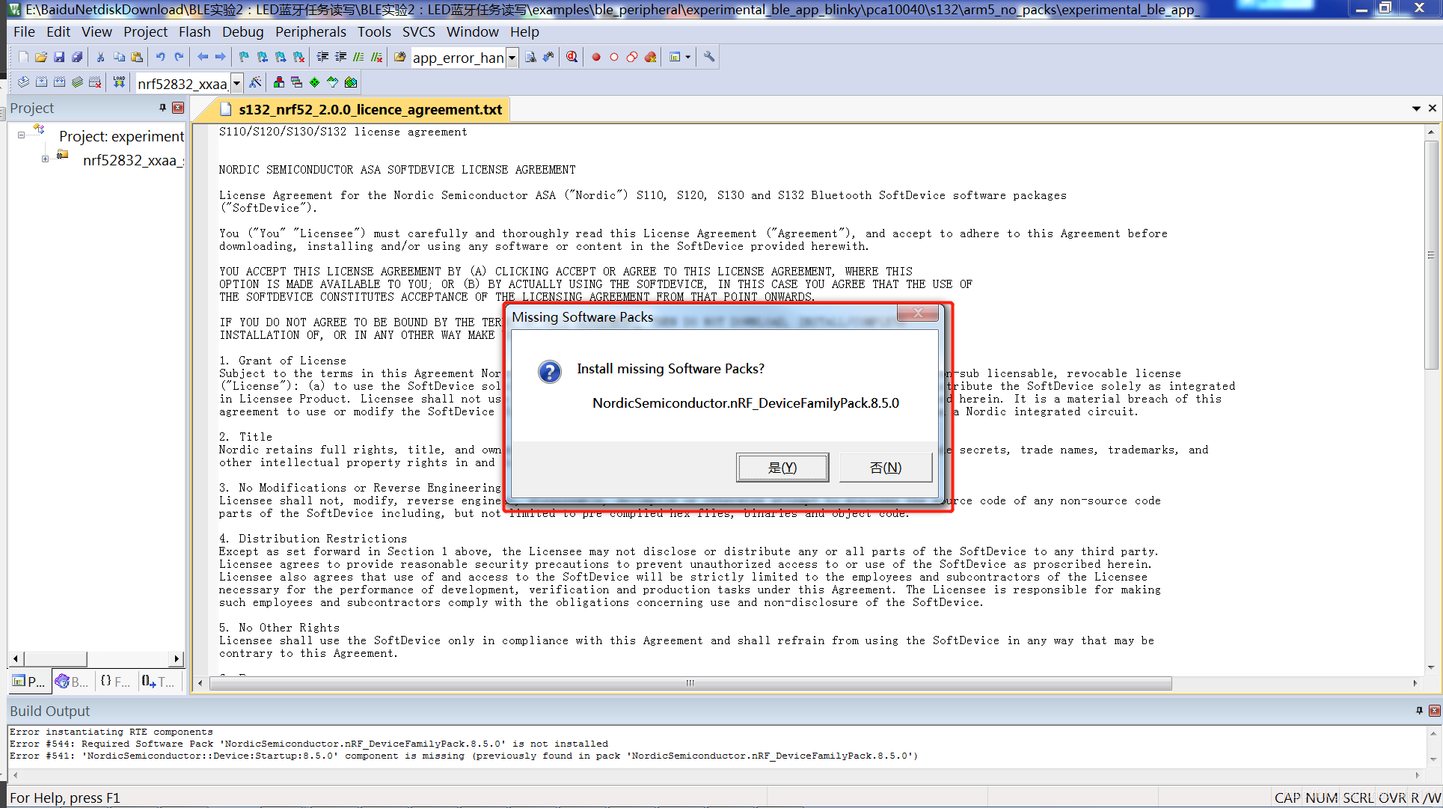The height and width of the screenshot is (808, 1443).
Task: Cut selection with the scissors icon
Action: click(x=100, y=57)
